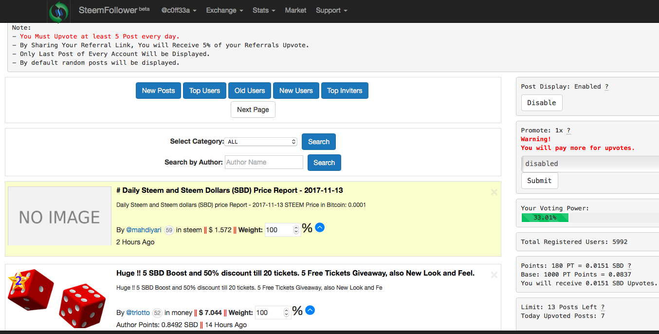Open the Points help question mark
Viewport: 659px width, 334px height.
click(629, 266)
